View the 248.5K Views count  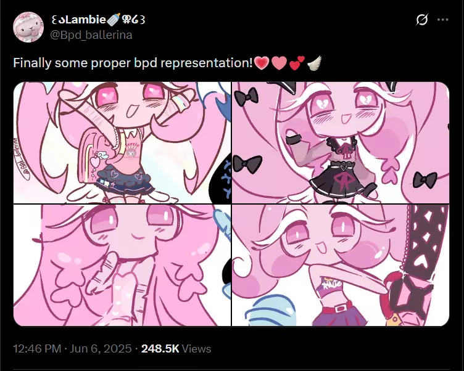tap(176, 349)
